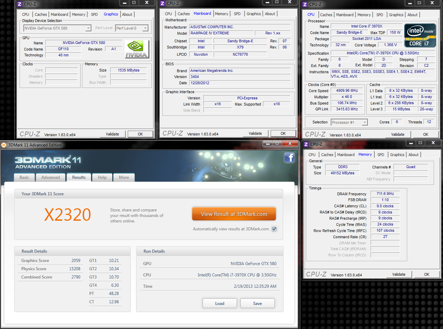Click OK in the Mainboard CPU-Z window
The image size is (443, 329).
(x=283, y=133)
